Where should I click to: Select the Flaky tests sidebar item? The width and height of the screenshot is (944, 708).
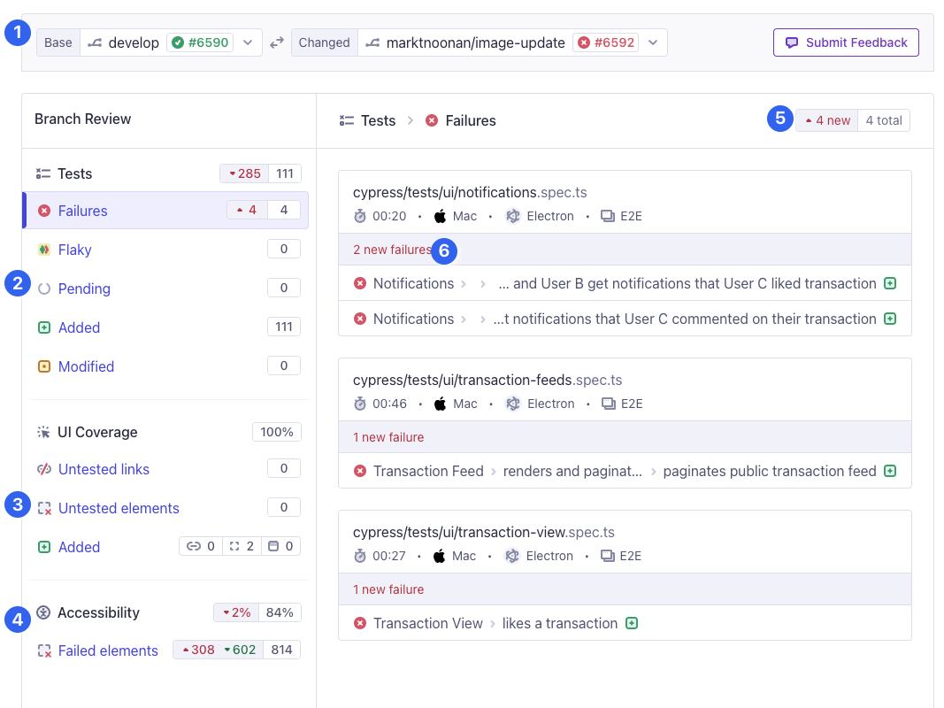point(74,250)
